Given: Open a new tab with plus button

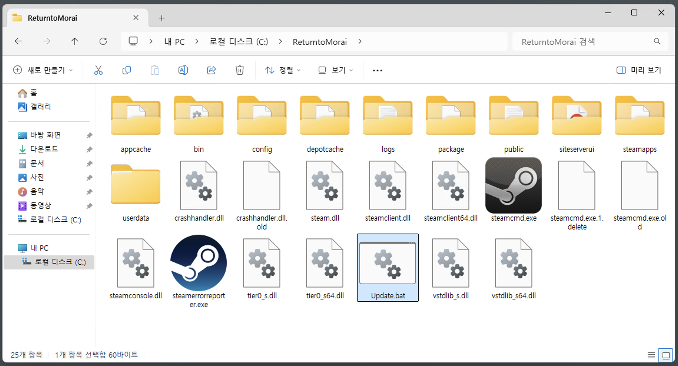Looking at the screenshot, I should coord(162,18).
